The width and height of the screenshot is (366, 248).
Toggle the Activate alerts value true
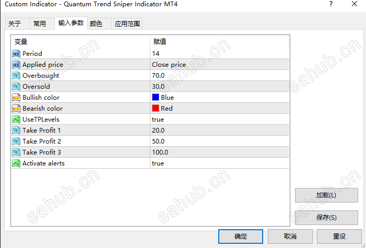tap(158, 163)
